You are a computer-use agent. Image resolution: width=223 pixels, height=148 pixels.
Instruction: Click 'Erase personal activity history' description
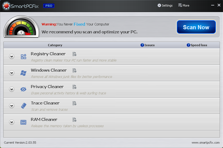tap(68, 93)
